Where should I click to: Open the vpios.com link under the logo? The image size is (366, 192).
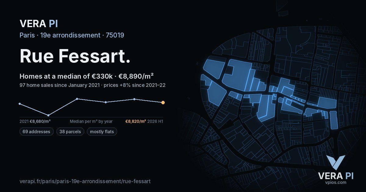(x=335, y=182)
